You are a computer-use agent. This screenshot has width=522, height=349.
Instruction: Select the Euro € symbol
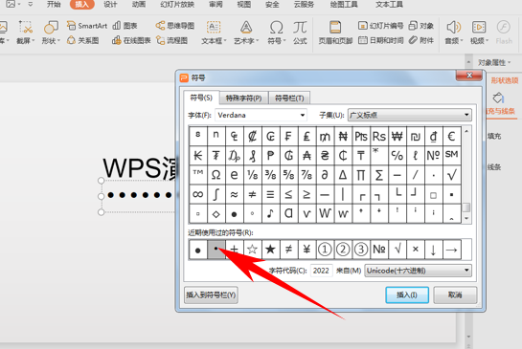tap(452, 137)
